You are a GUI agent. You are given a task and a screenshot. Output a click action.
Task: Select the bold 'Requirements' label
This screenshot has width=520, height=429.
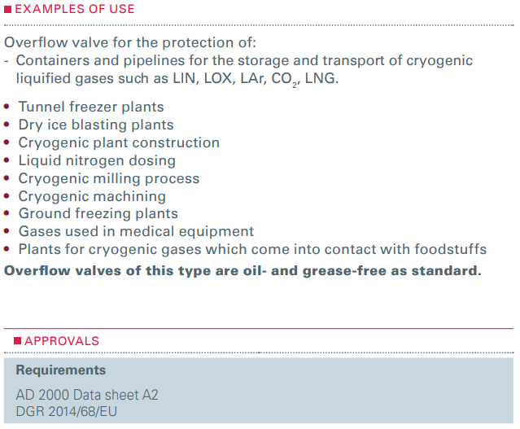click(x=60, y=370)
